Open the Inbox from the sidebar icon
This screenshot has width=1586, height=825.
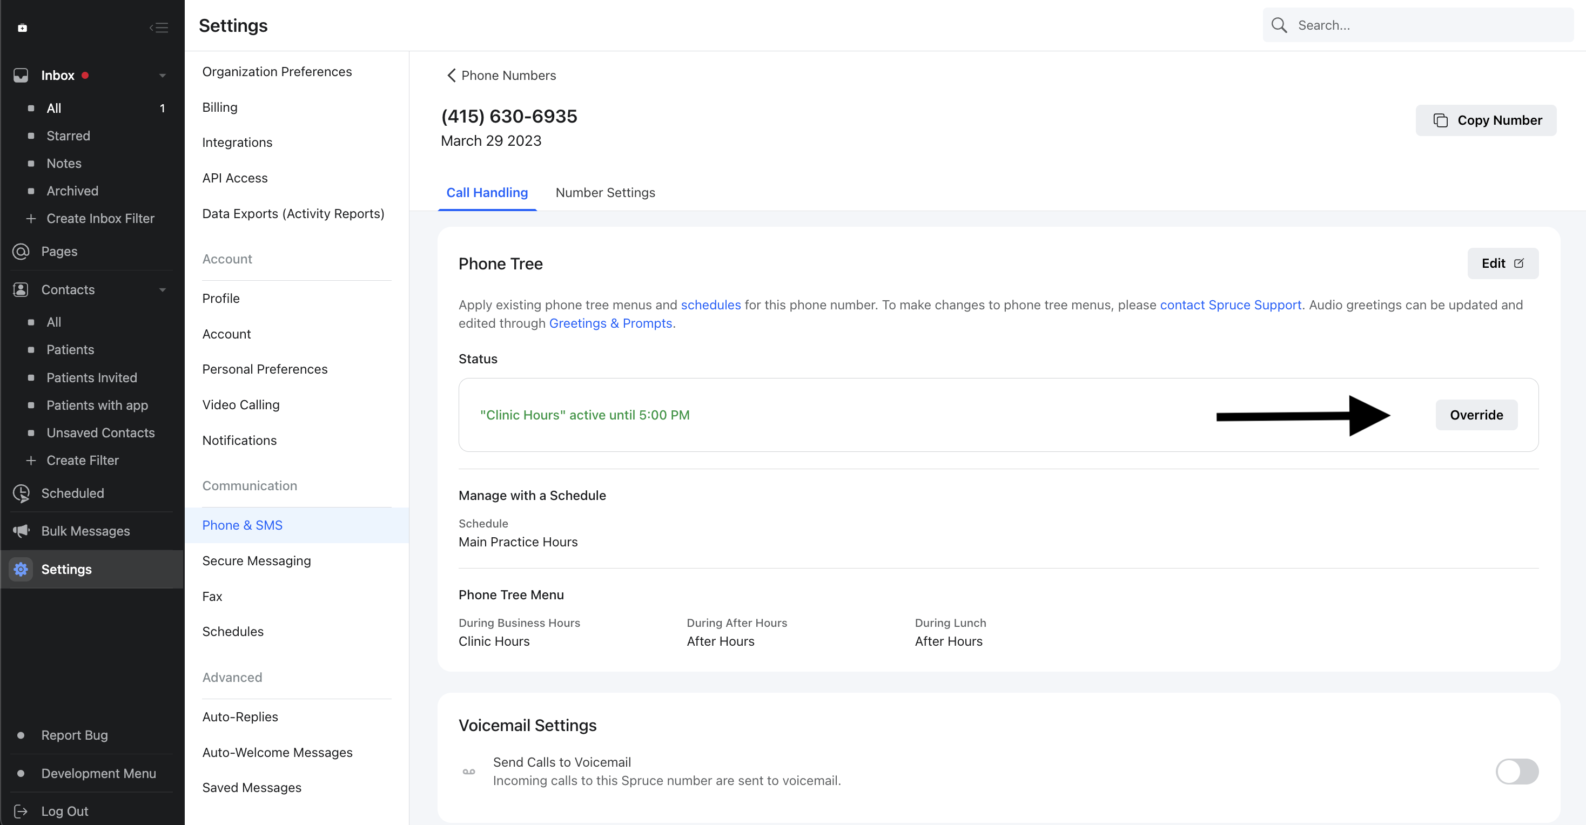tap(21, 75)
